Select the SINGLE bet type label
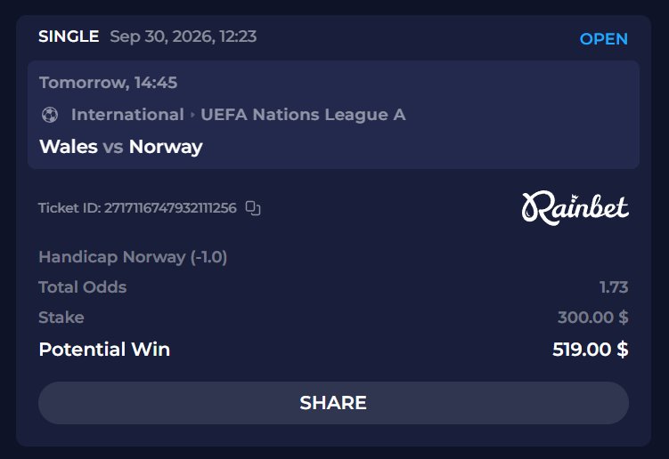Image resolution: width=669 pixels, height=459 pixels. 69,36
